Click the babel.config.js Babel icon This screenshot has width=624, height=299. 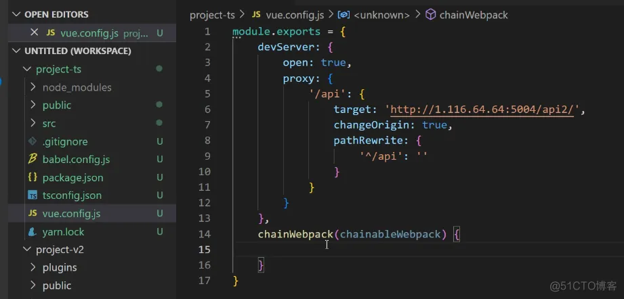point(33,159)
